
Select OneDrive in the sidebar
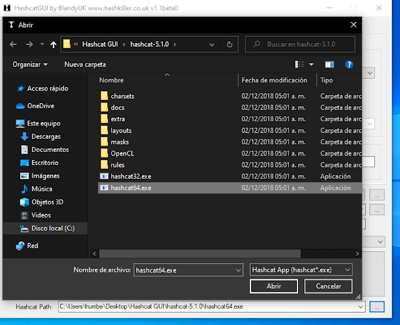pos(35,106)
